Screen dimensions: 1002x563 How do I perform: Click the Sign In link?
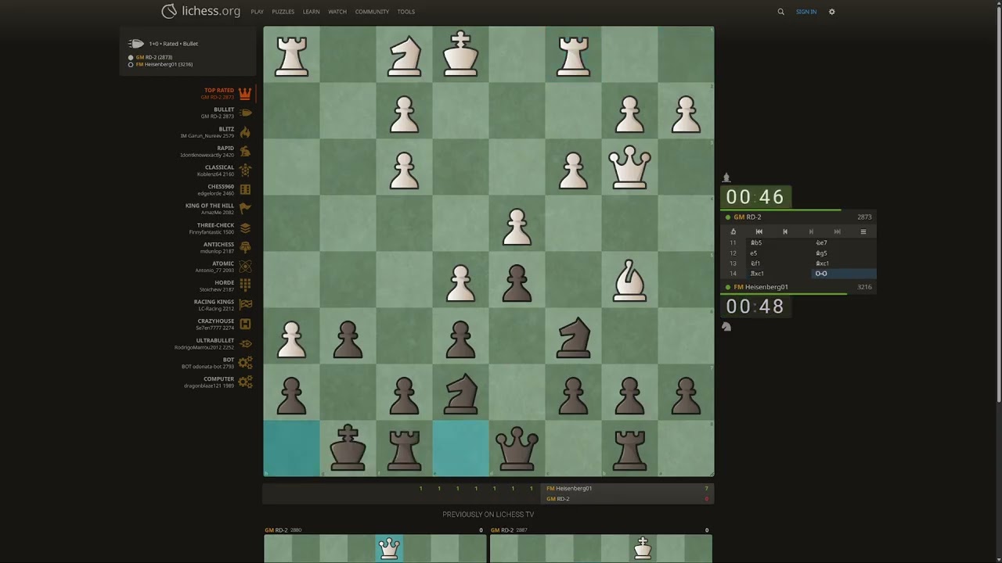pos(806,12)
